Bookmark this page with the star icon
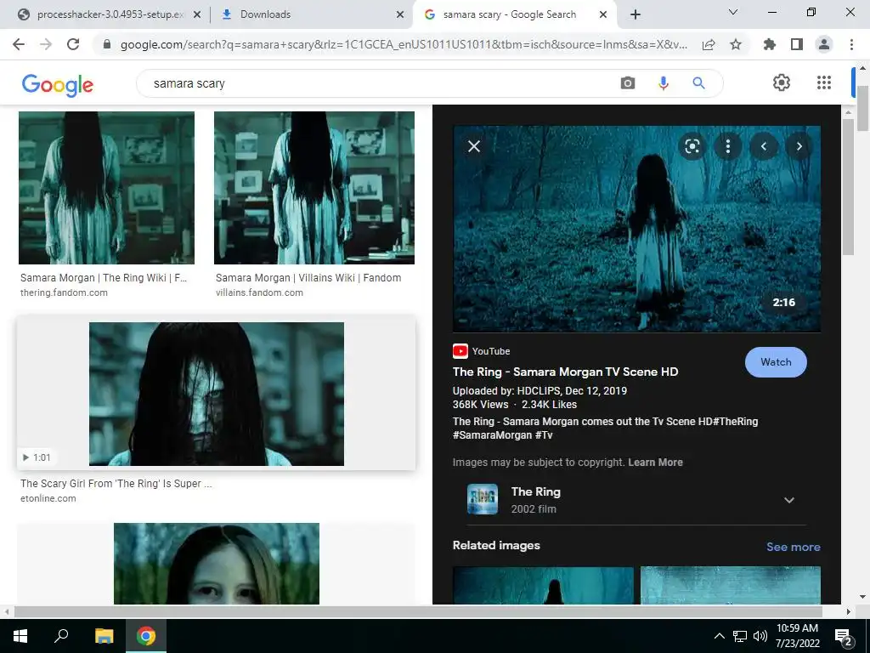 [736, 44]
